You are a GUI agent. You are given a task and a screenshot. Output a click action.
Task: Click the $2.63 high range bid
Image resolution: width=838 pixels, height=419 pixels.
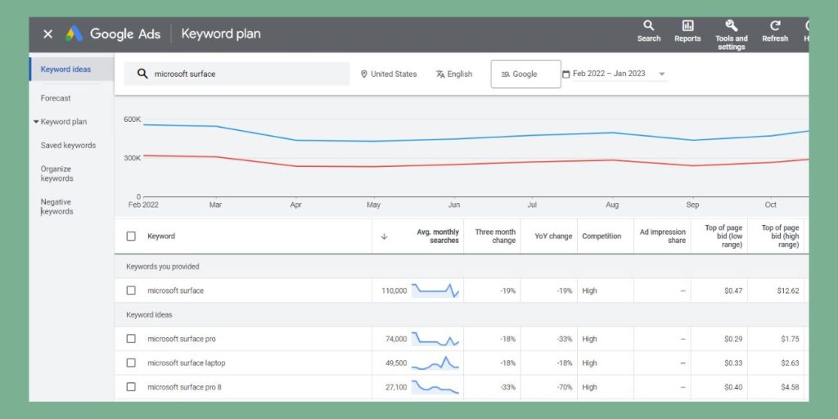tap(790, 363)
